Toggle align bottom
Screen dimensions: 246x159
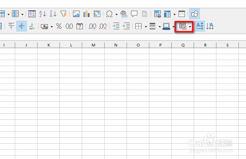(32, 26)
